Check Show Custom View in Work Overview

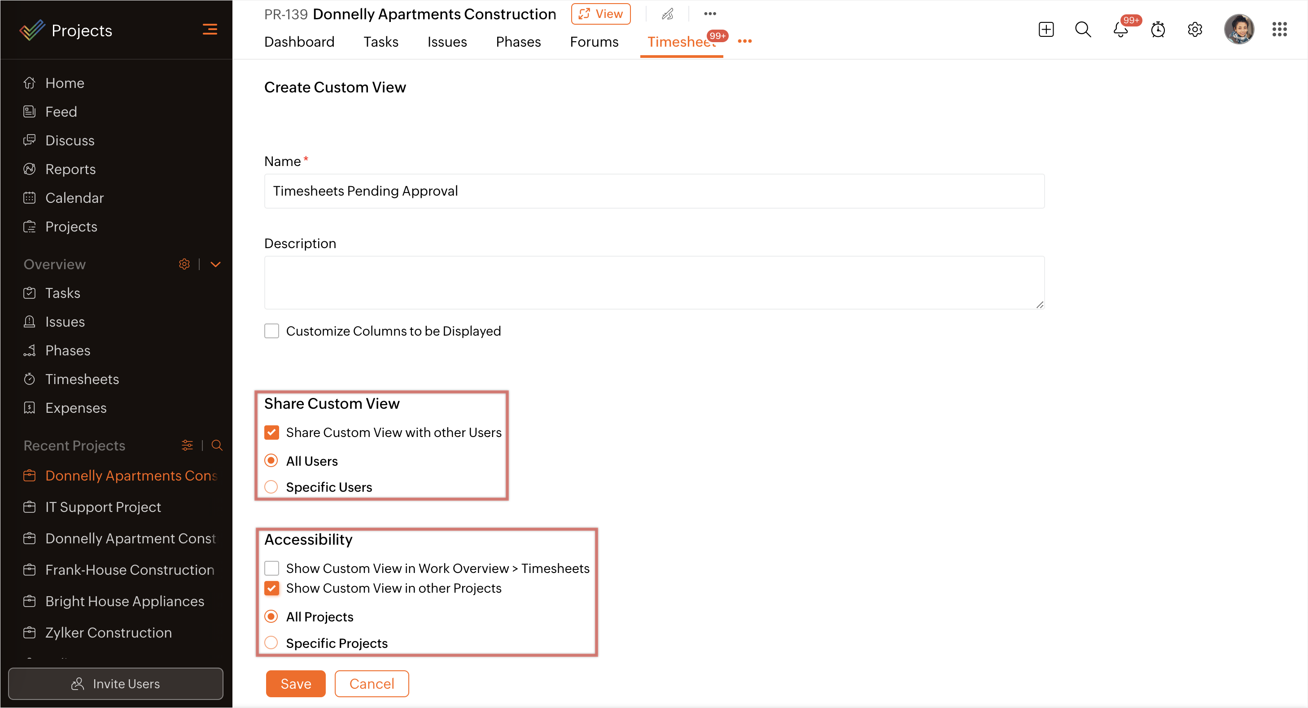click(271, 568)
